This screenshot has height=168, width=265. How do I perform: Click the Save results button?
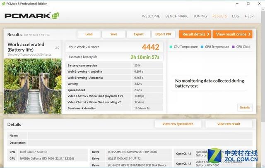(113, 34)
